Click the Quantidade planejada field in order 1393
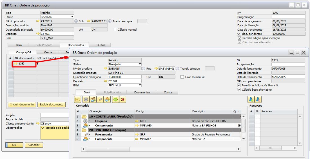 [124, 77]
